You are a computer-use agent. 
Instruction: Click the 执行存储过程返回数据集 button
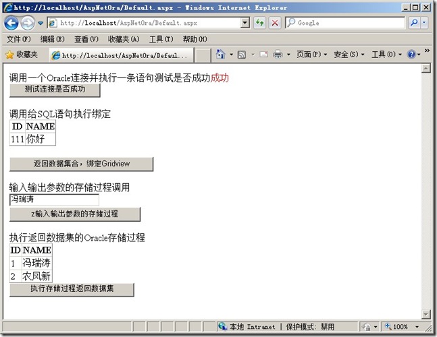[72, 289]
